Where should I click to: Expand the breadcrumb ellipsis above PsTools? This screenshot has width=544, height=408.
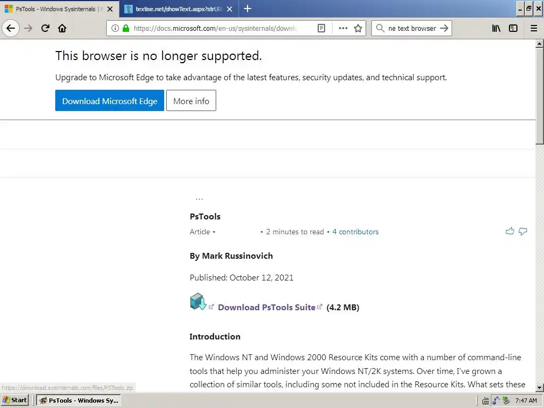click(199, 199)
